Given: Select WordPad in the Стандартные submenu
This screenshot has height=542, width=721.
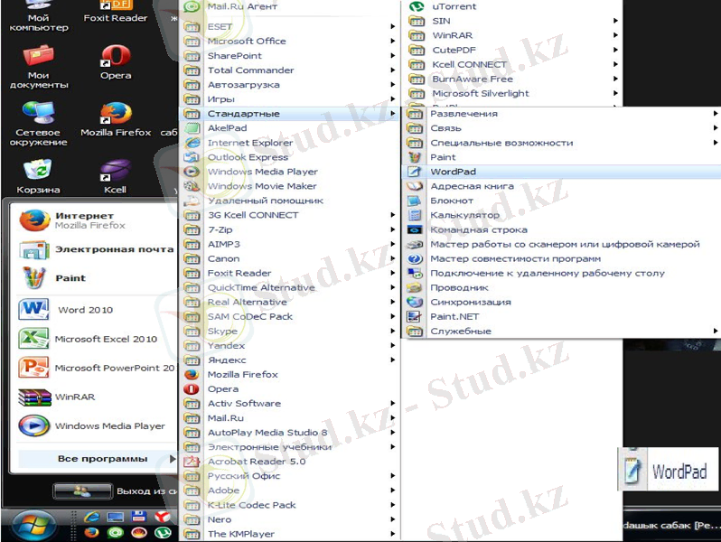Looking at the screenshot, I should coord(453,172).
